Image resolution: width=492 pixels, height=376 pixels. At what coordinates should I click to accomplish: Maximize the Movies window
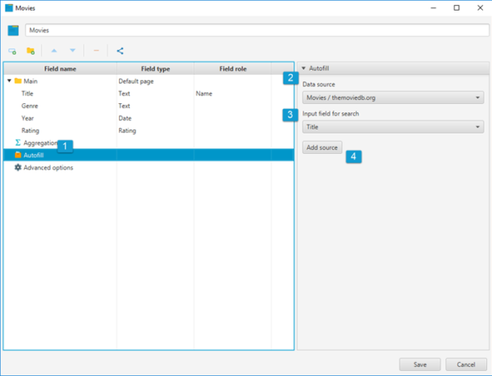tap(457, 8)
